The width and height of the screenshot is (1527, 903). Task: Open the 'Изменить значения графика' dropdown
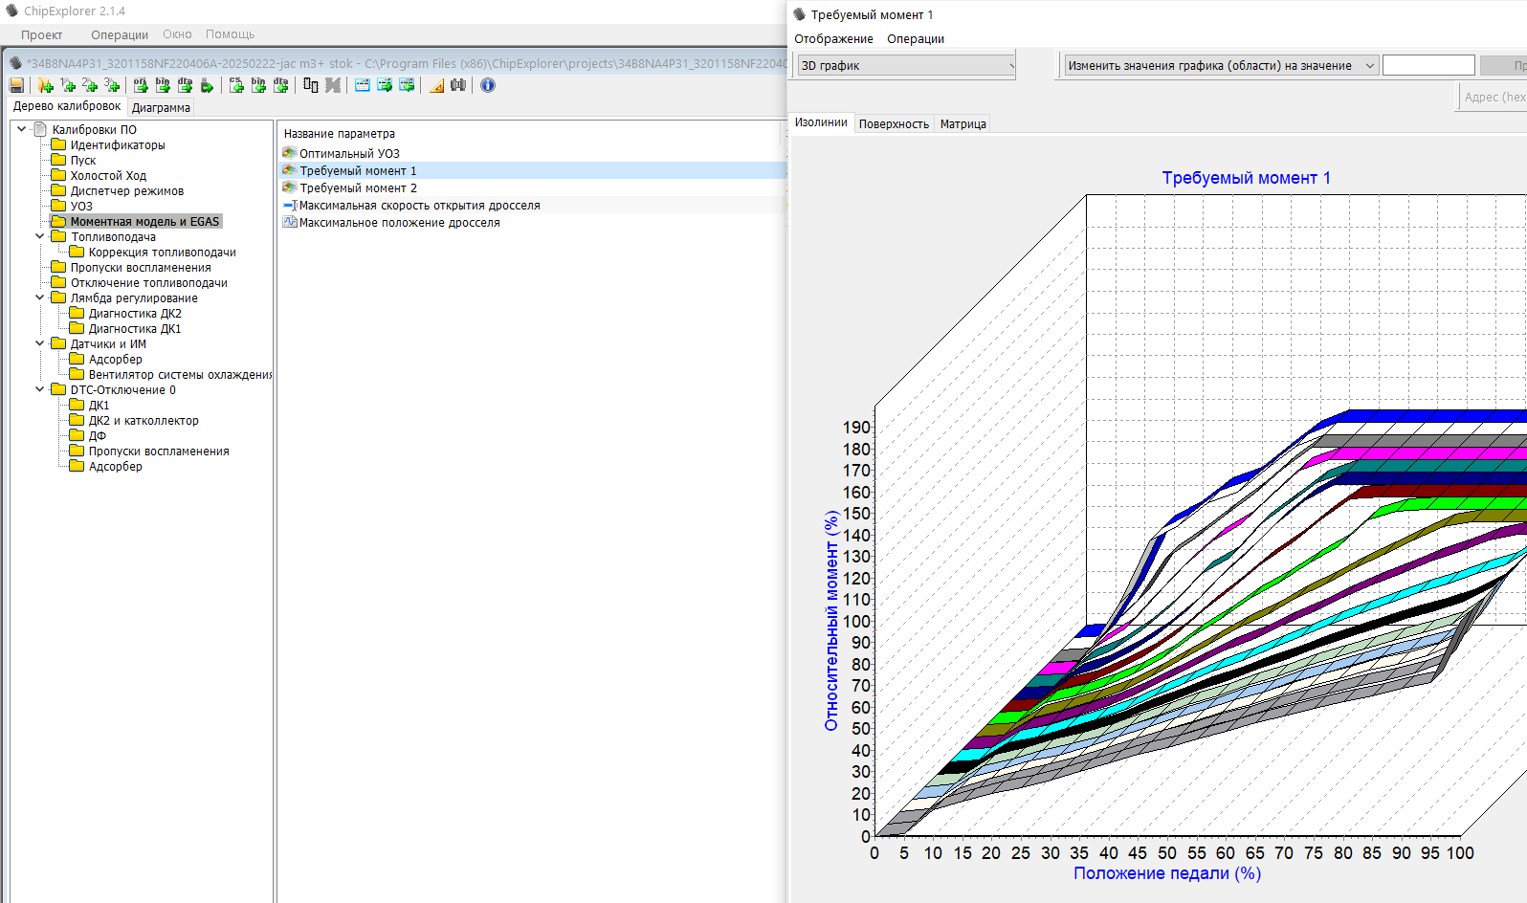click(x=1221, y=66)
